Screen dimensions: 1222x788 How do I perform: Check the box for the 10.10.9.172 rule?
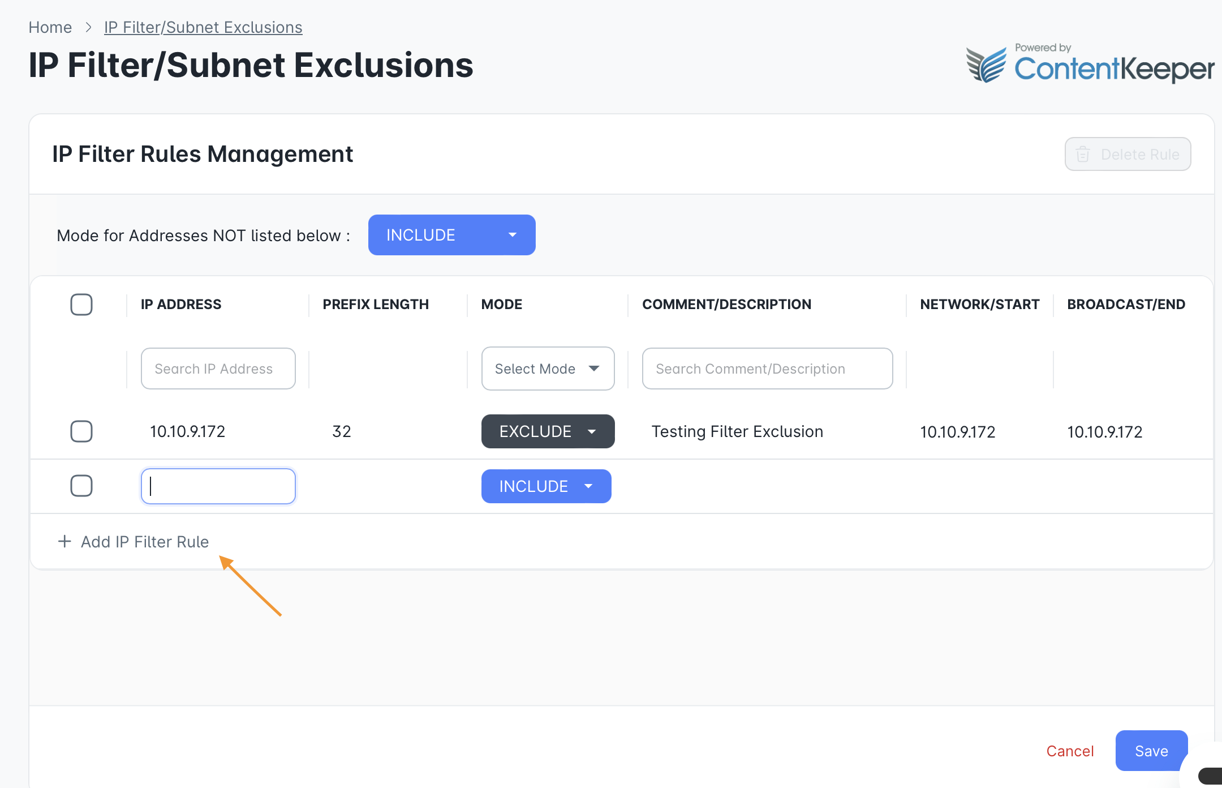[81, 431]
